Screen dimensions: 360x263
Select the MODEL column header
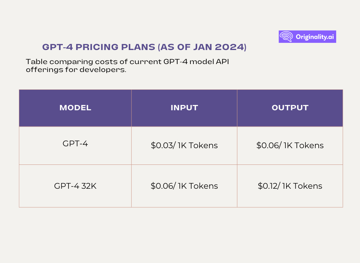tap(75, 108)
